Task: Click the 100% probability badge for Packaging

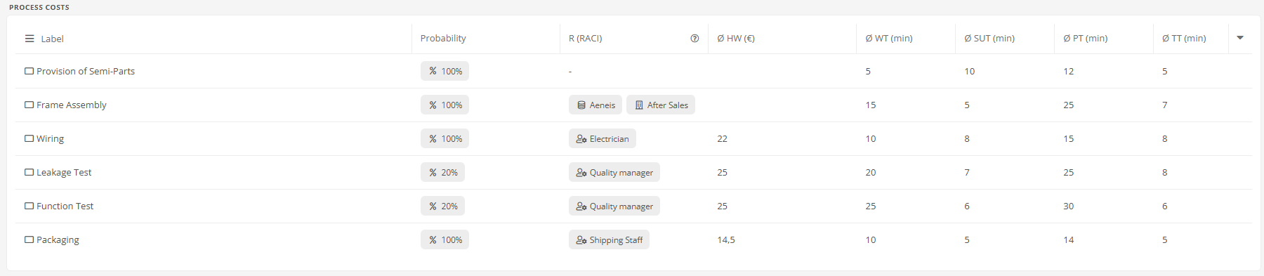Action: coord(445,239)
